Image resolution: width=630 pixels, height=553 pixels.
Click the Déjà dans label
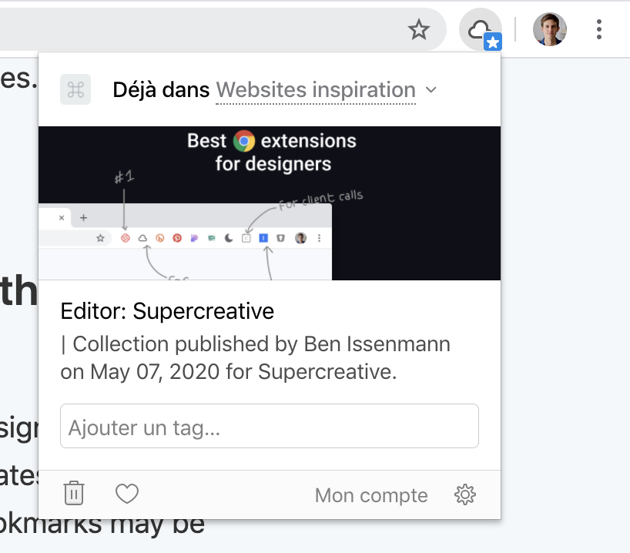tap(161, 89)
